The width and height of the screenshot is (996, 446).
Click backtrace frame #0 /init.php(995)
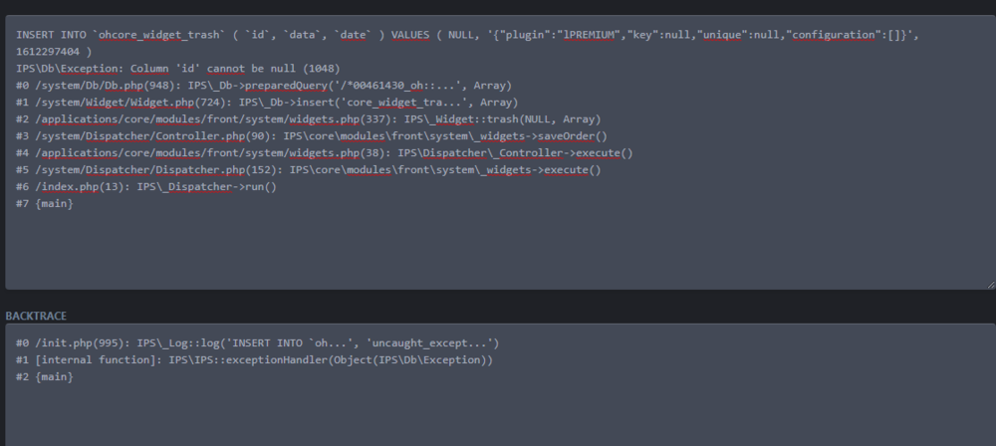coord(257,343)
